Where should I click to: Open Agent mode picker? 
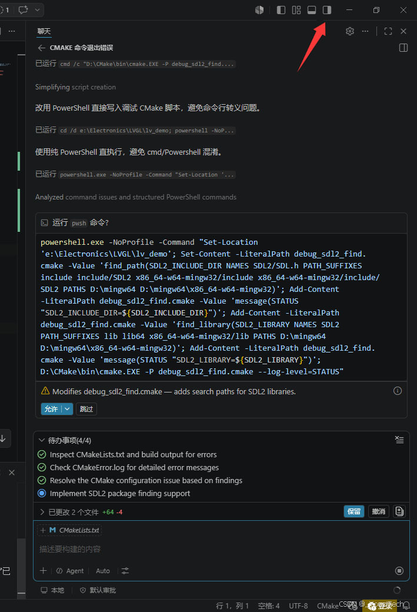tap(70, 571)
